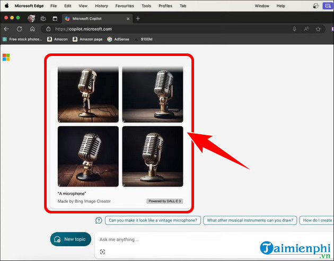This screenshot has height=261, width=334.
Task: Open the top-left microphone image
Action: (88, 94)
